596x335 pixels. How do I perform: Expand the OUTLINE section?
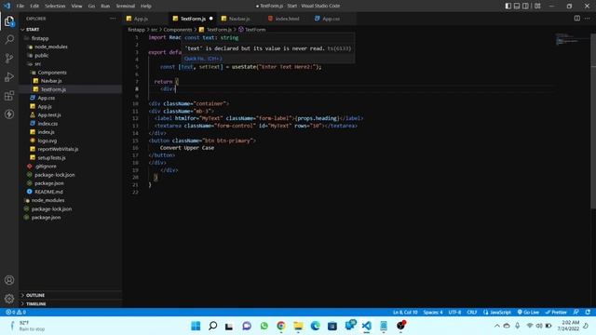click(x=71, y=295)
